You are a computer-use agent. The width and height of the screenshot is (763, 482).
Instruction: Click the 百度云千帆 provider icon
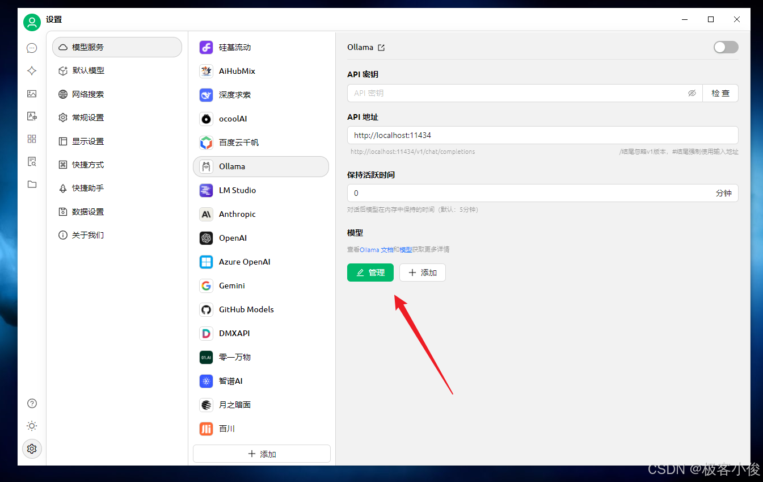pyautogui.click(x=206, y=143)
